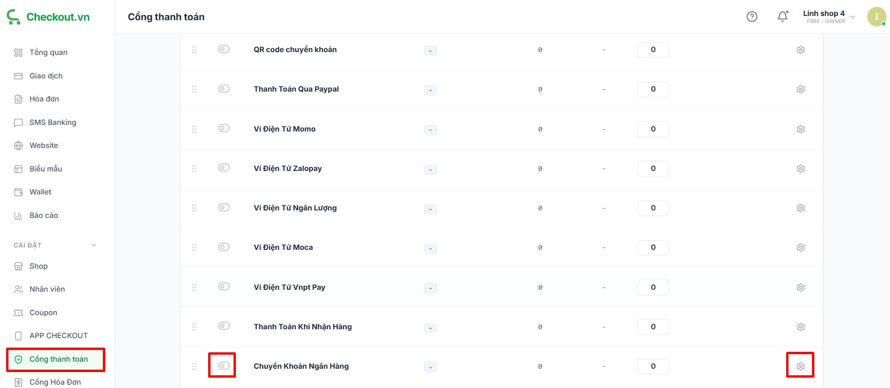Open settings gear for QR code chuyển khoản

coord(801,50)
